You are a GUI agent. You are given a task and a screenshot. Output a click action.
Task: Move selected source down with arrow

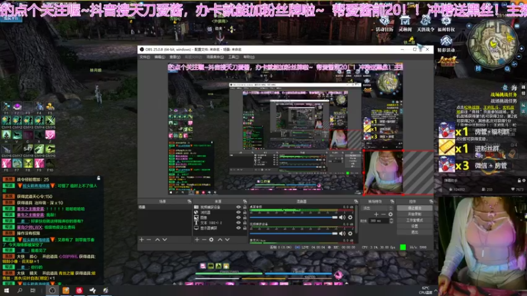tap(227, 239)
